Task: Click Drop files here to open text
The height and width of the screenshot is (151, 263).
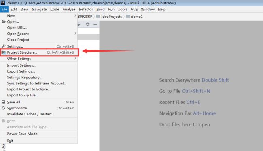Action: [x=185, y=124]
